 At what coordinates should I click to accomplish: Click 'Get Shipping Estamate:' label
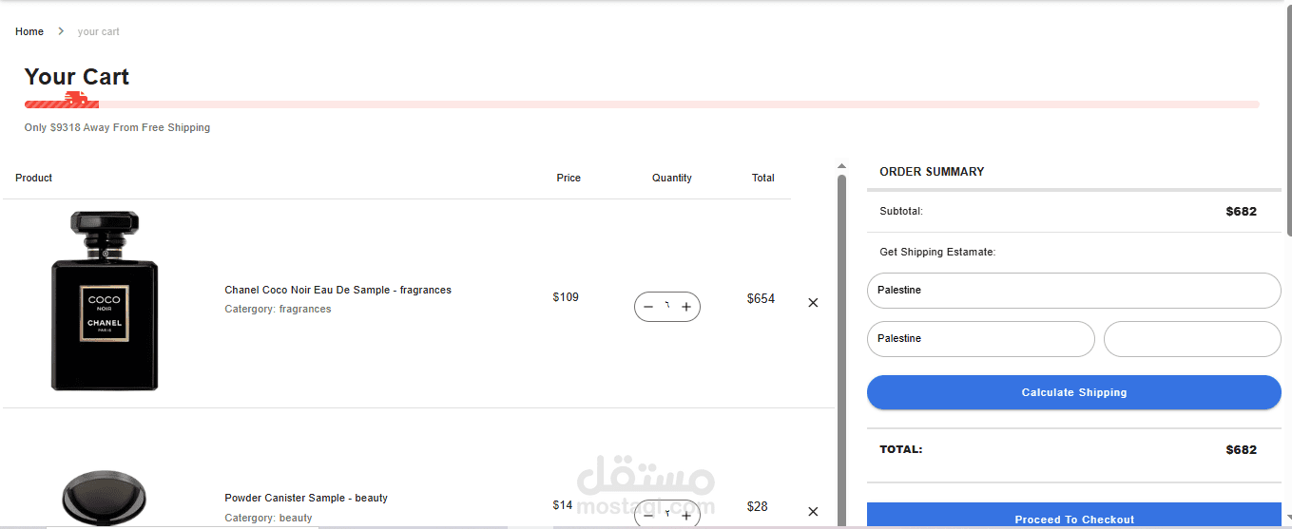[x=937, y=252]
